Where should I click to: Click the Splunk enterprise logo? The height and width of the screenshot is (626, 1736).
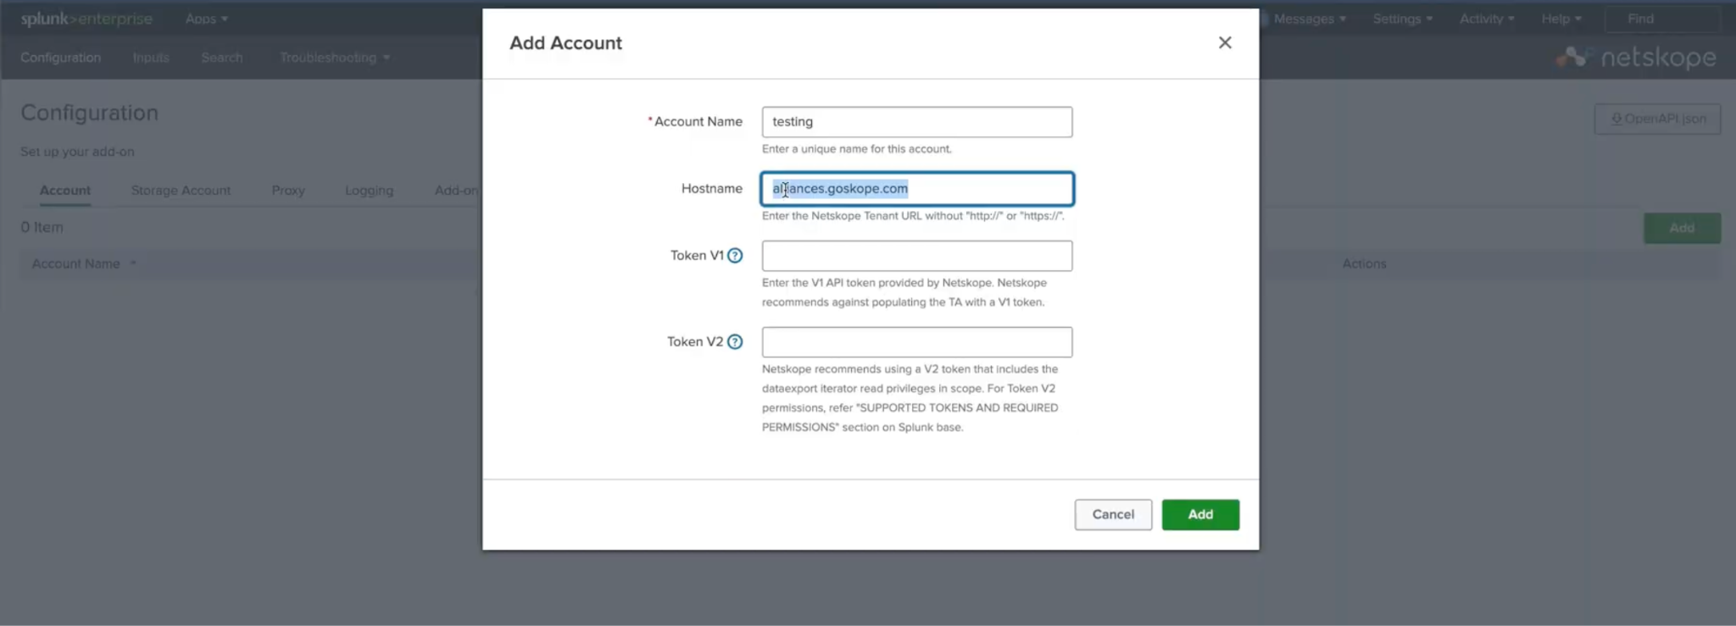(x=86, y=19)
